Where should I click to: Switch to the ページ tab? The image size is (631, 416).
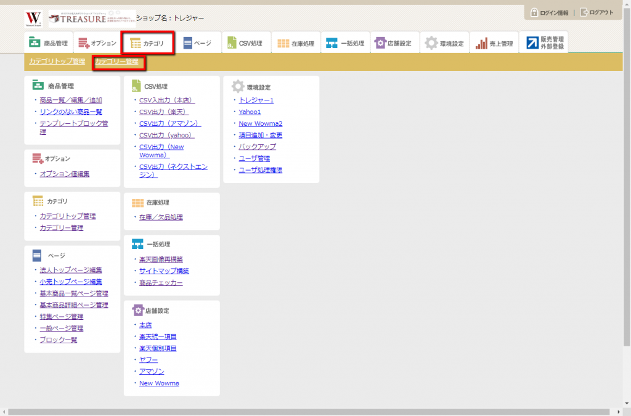pos(197,43)
